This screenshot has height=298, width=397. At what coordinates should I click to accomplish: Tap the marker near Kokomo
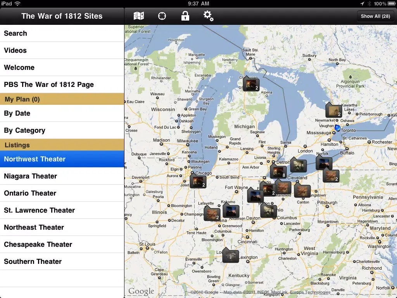point(231,210)
